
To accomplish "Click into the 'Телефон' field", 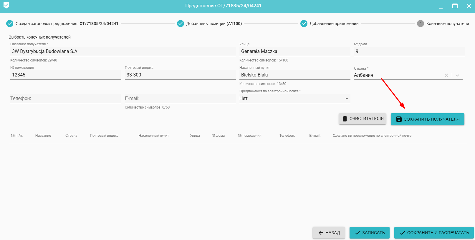I will [65, 99].
